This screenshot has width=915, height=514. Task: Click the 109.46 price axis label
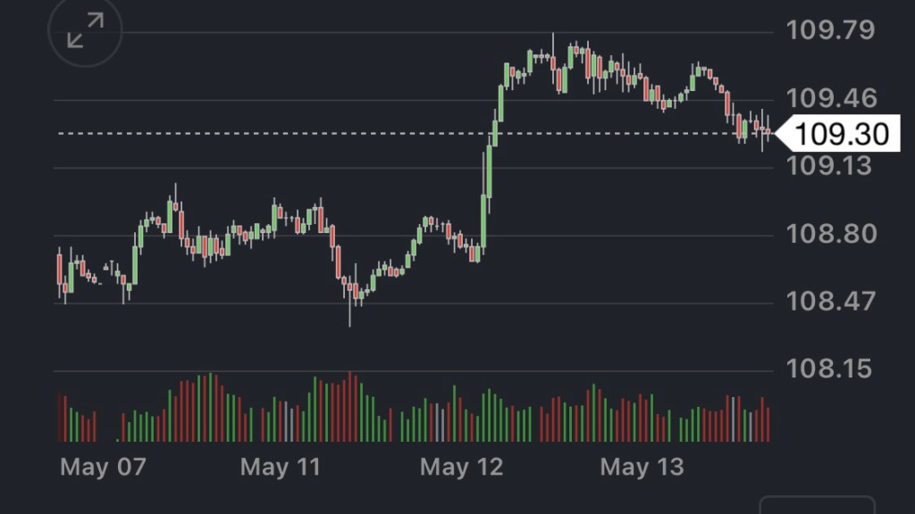point(830,98)
